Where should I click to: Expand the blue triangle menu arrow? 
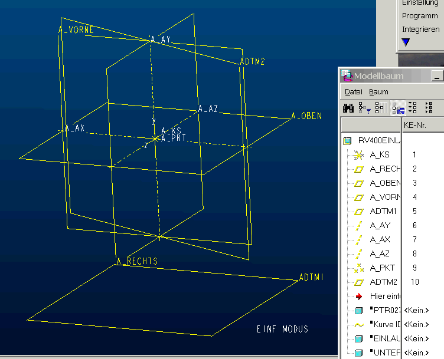406,42
